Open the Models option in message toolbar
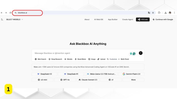This screenshot has width=177, height=99. coord(68,59)
